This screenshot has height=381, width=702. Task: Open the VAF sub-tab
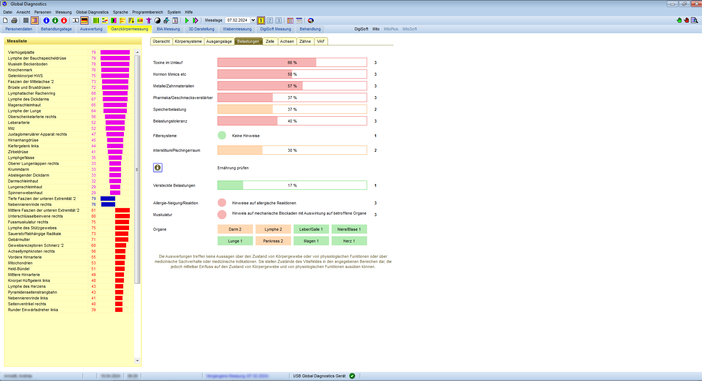point(321,41)
